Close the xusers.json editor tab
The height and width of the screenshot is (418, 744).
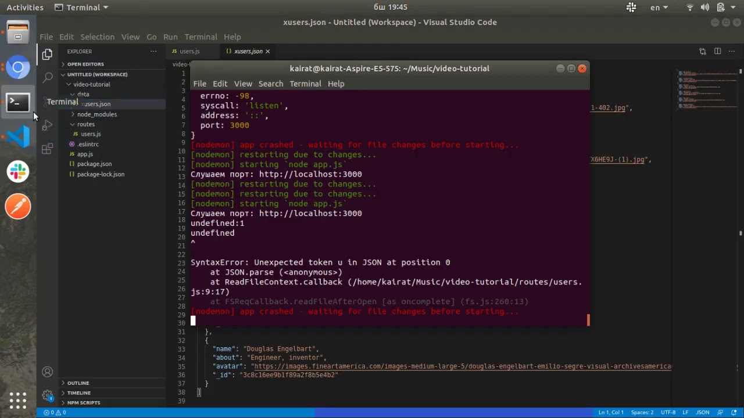[x=267, y=52]
